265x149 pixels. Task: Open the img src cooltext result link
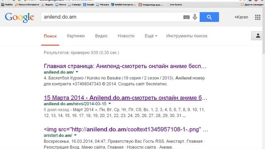pos(126,130)
